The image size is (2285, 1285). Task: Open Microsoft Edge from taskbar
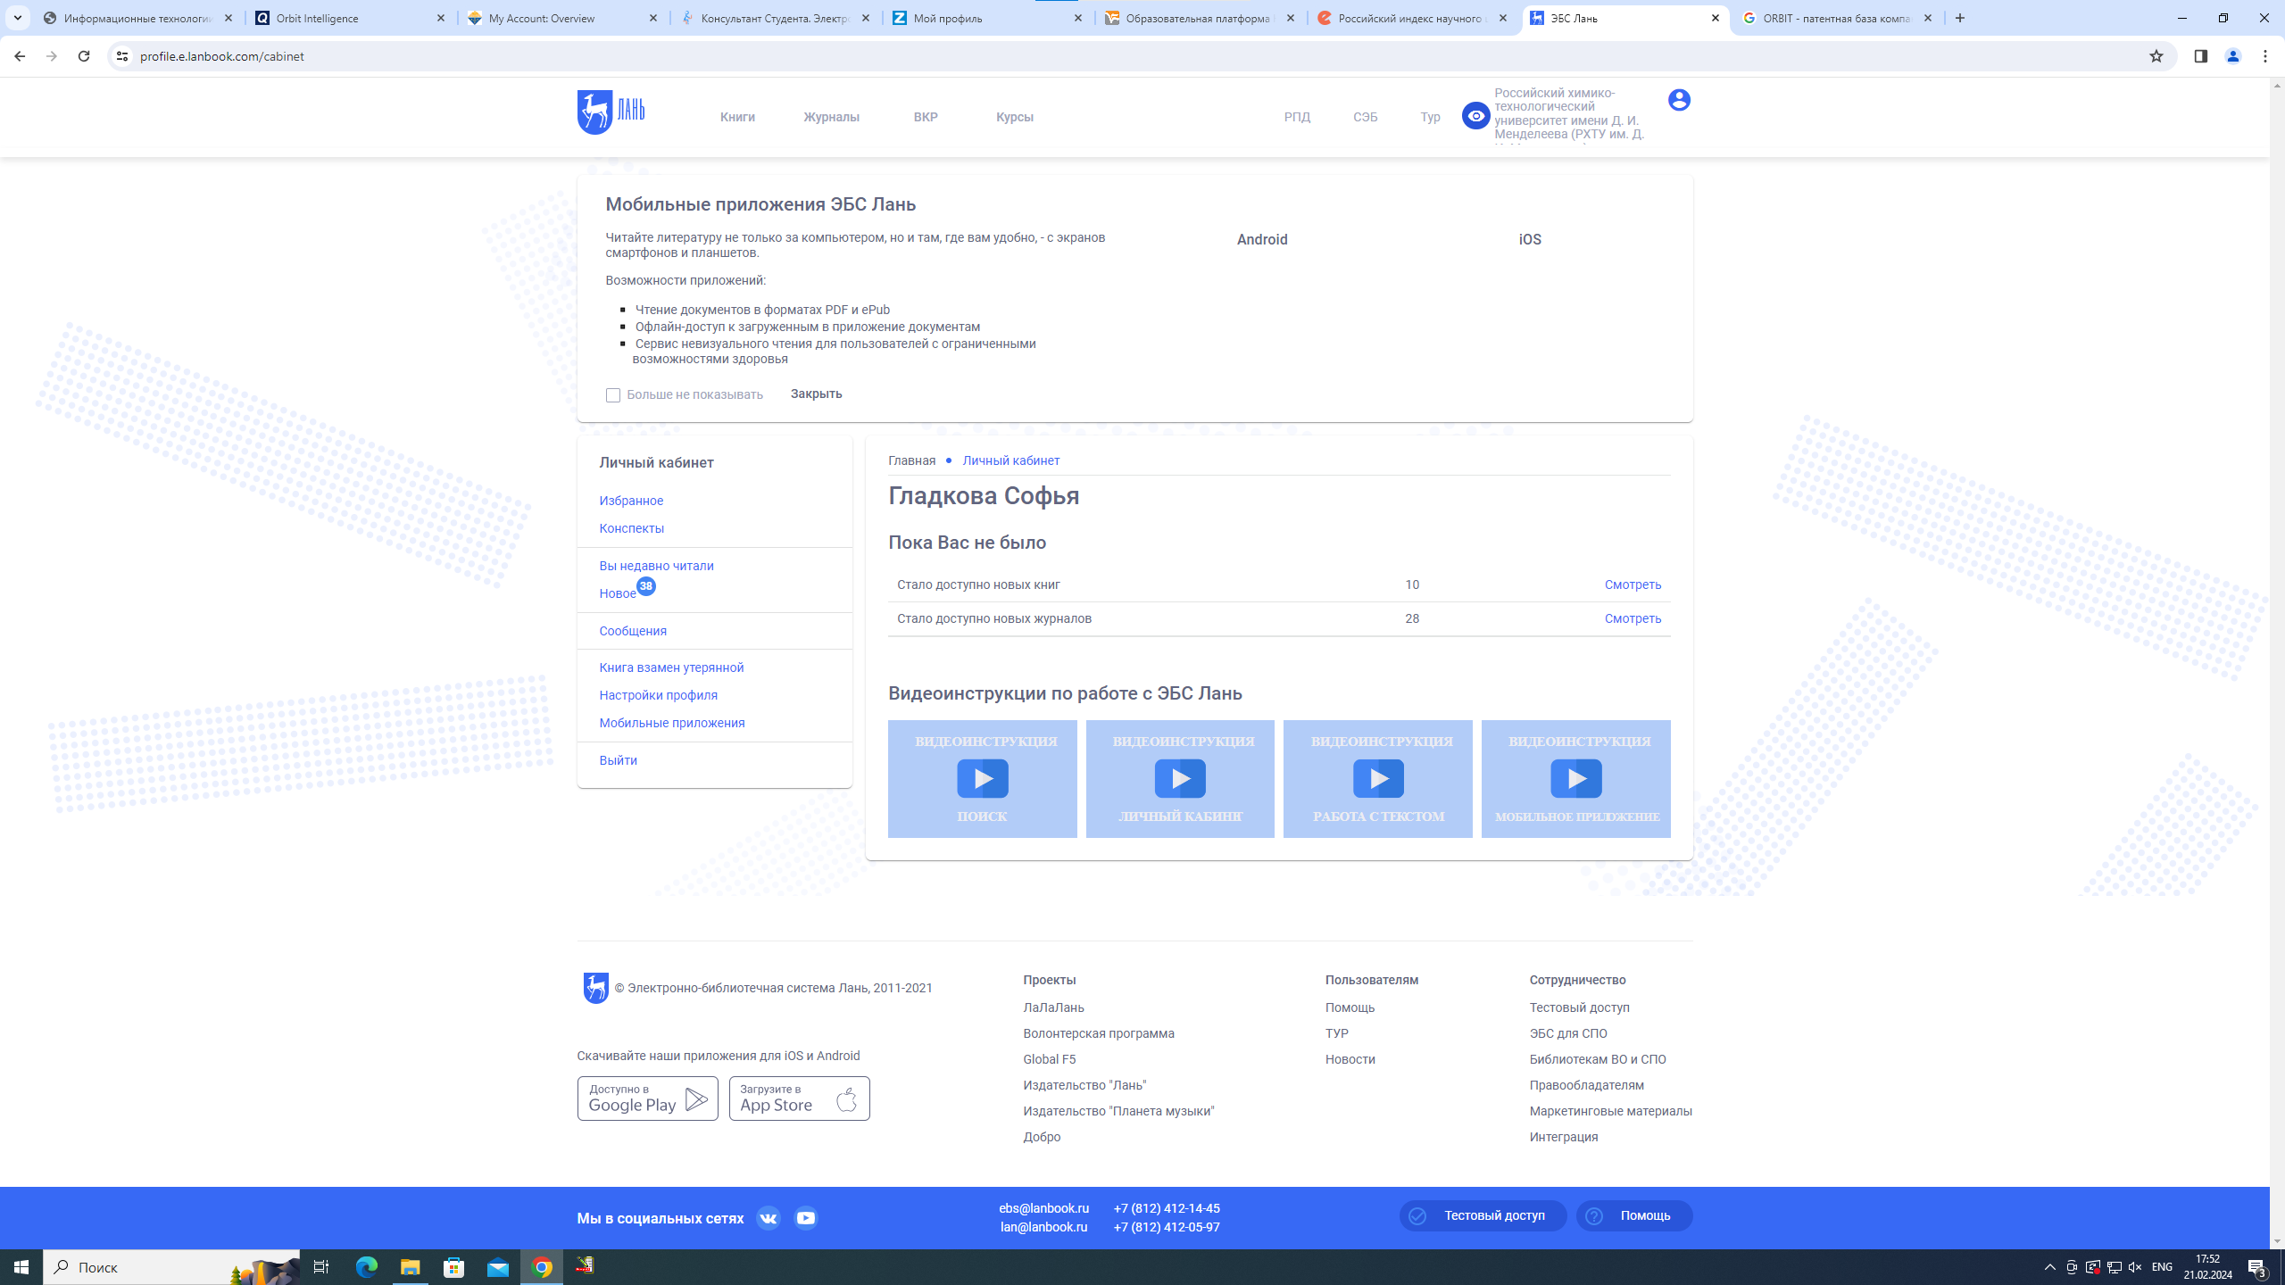pos(367,1267)
